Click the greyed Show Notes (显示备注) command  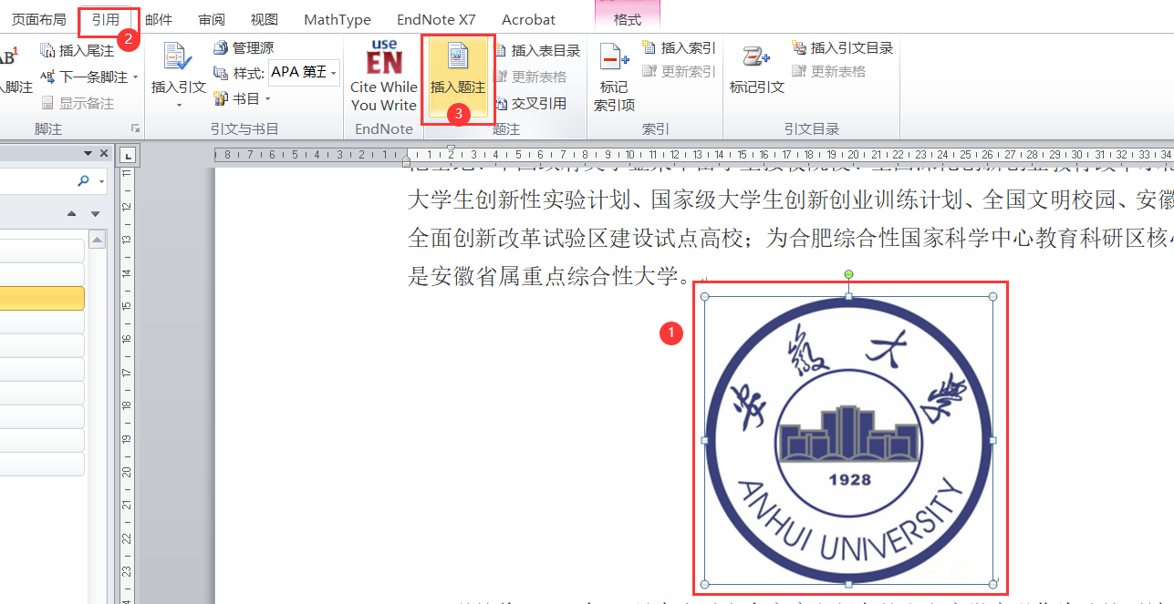pos(78,103)
